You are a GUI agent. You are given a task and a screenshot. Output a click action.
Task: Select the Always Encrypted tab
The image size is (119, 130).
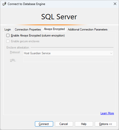tap(54, 29)
